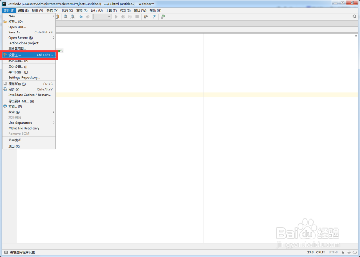Click the 13:8 caret position indicator
Screen dimensions: 360x257
[311, 252]
